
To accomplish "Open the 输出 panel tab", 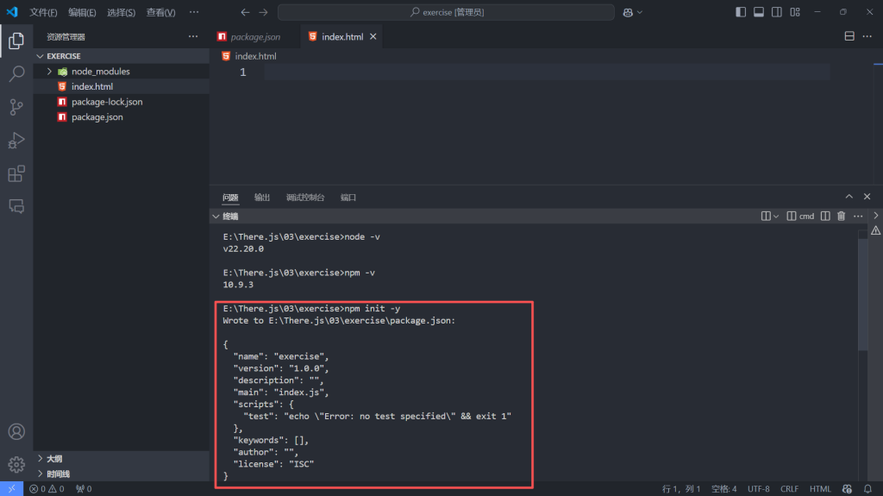I will [x=262, y=198].
